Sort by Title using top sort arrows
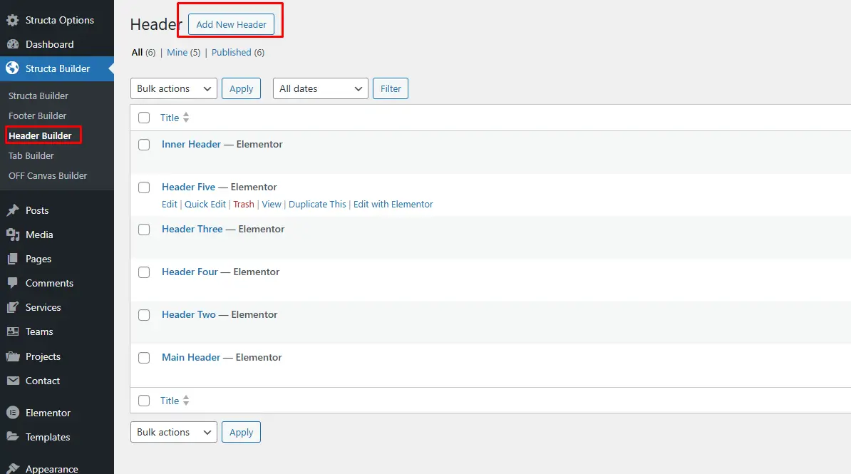This screenshot has width=851, height=474. pyautogui.click(x=186, y=118)
